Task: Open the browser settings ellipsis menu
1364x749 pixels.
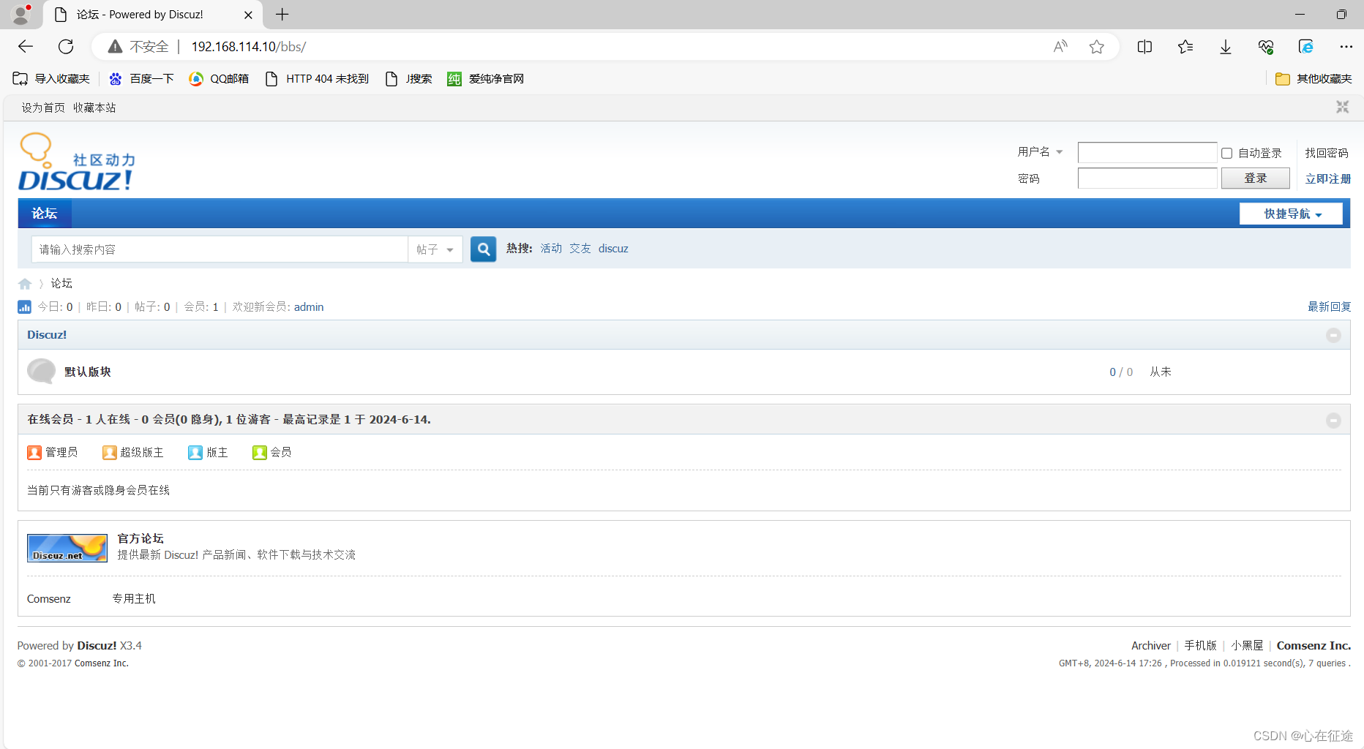Action: (x=1346, y=47)
